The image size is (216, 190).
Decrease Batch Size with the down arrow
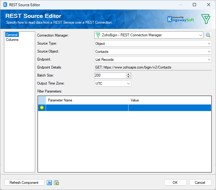(x=128, y=77)
